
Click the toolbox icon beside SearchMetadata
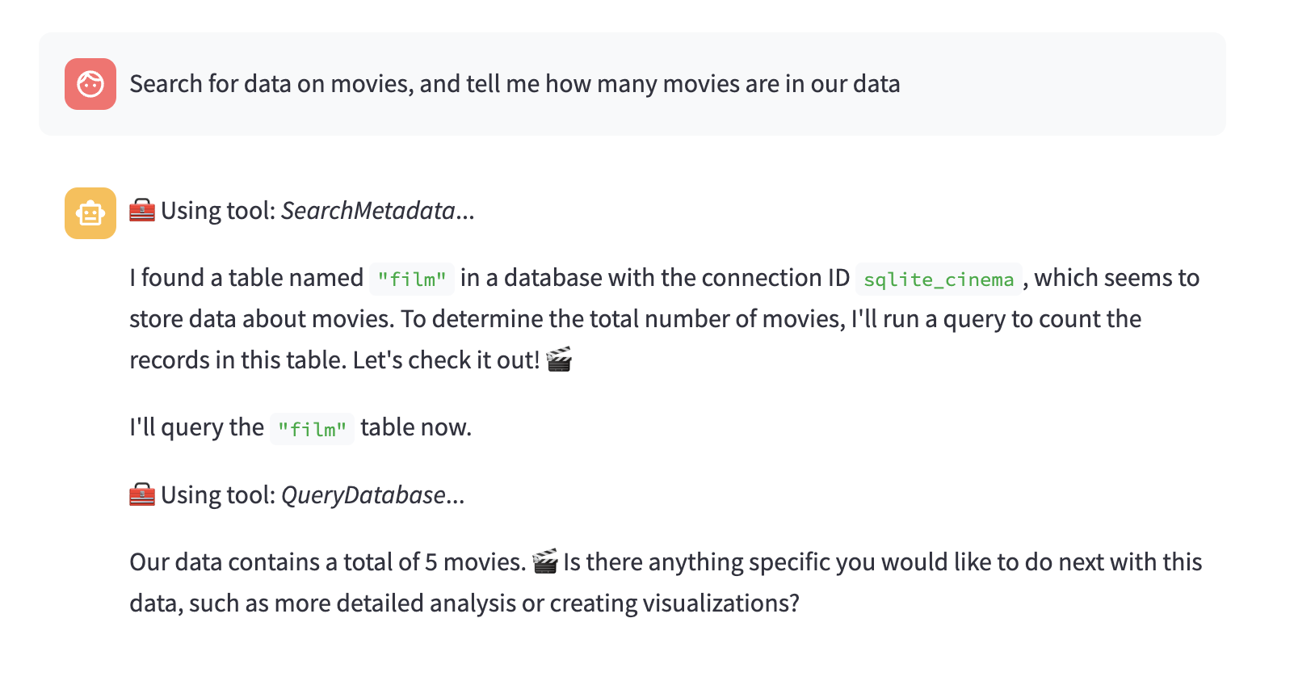click(142, 210)
